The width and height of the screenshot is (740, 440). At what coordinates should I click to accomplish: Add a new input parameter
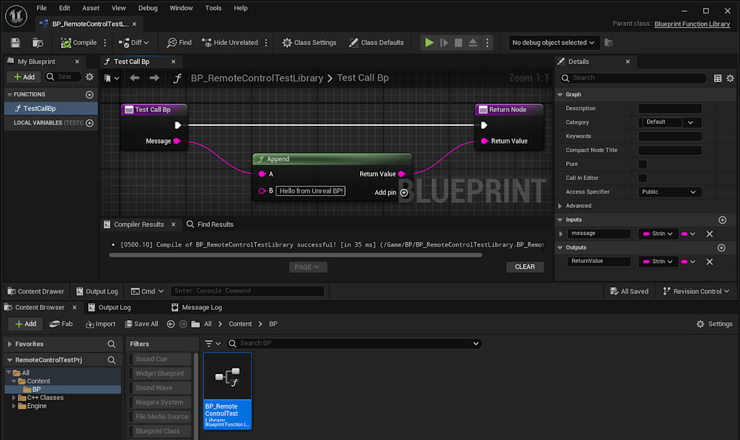[722, 220]
